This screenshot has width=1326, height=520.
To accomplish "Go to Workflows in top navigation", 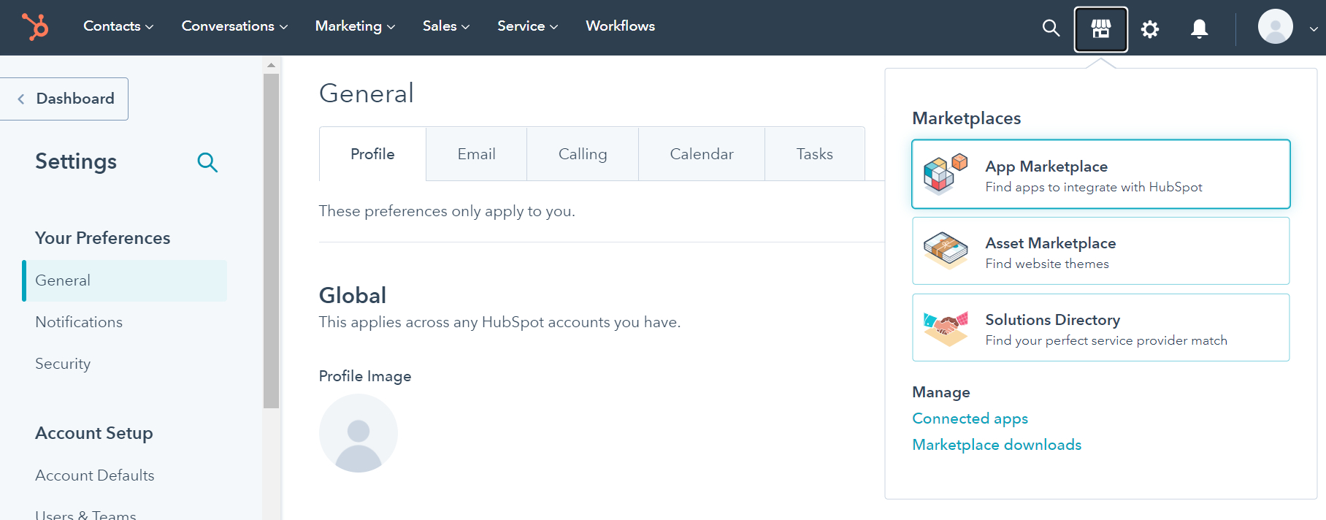I will point(620,26).
